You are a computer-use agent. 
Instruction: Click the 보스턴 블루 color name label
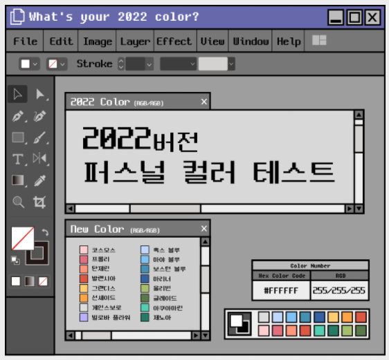coord(169,269)
